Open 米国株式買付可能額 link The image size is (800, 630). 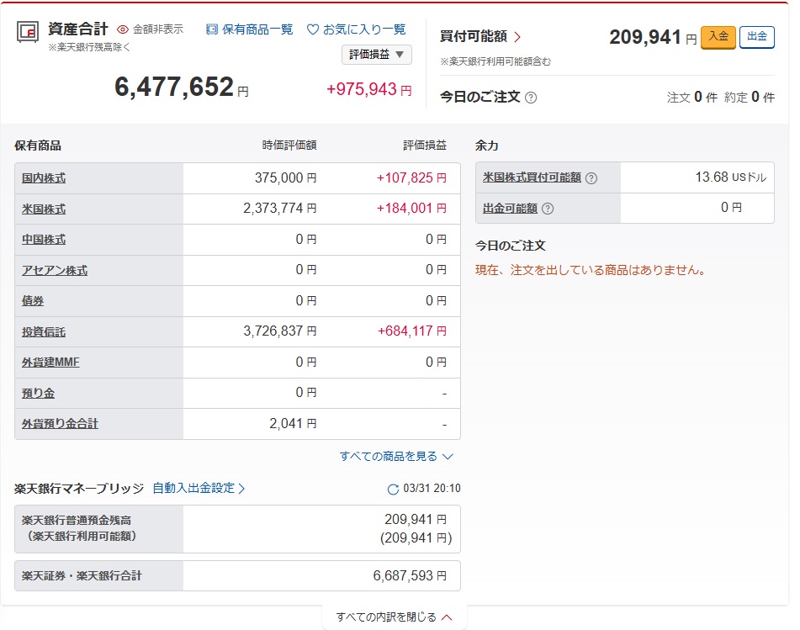coord(532,177)
